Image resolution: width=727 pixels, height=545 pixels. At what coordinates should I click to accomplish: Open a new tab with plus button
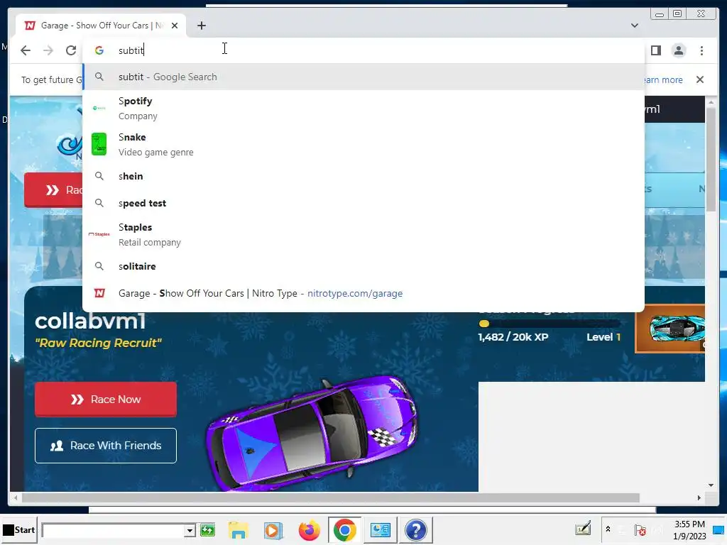(x=201, y=26)
